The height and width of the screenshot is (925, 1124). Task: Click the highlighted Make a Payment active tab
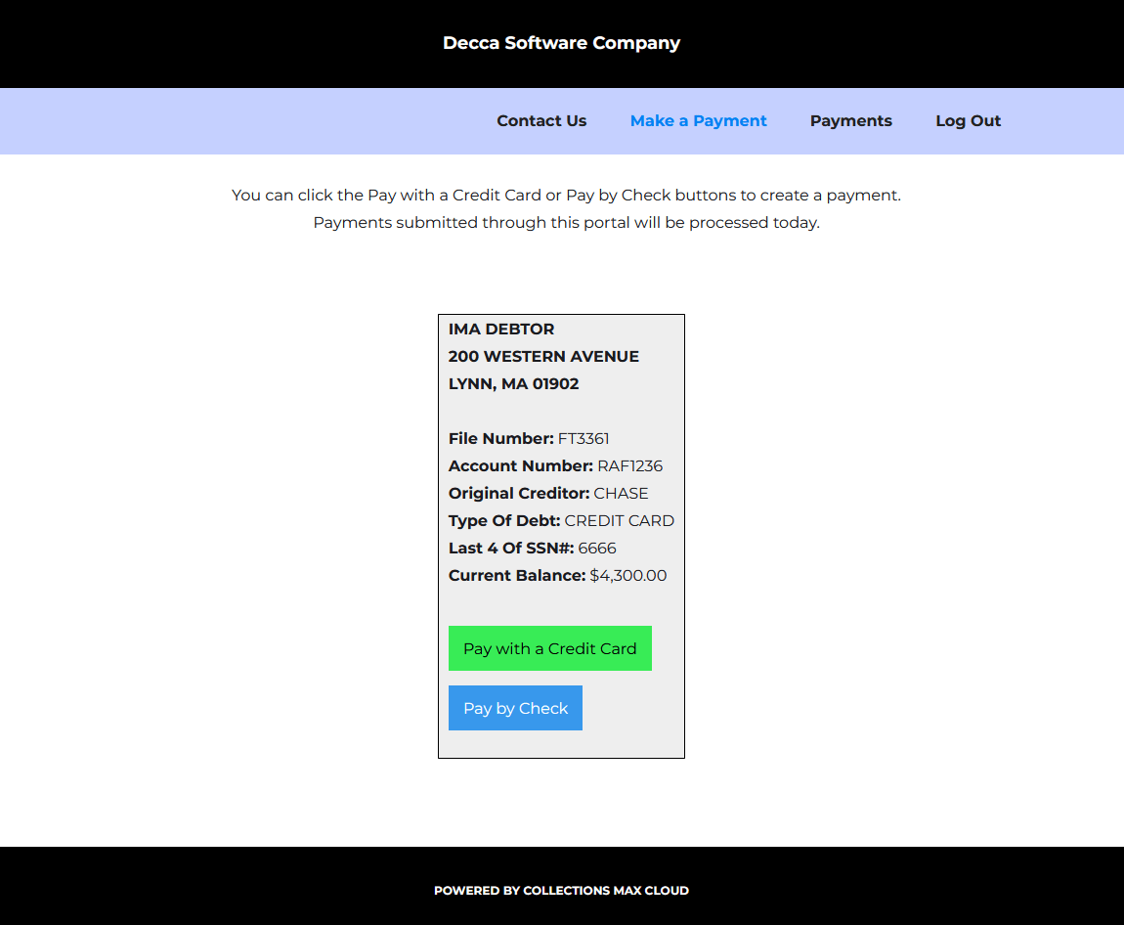pyautogui.click(x=698, y=120)
